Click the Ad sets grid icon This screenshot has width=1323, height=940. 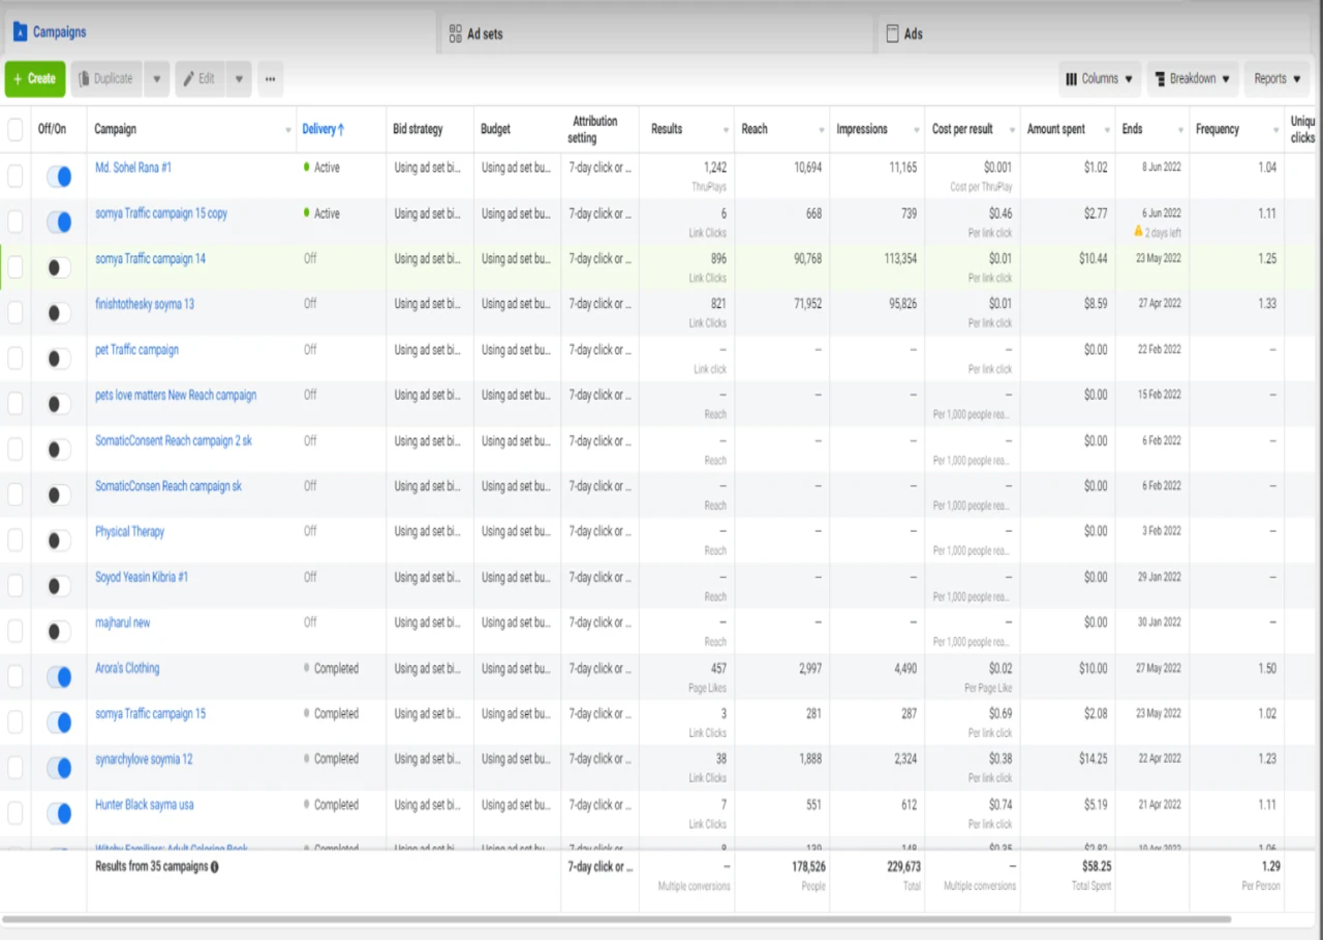coord(455,34)
